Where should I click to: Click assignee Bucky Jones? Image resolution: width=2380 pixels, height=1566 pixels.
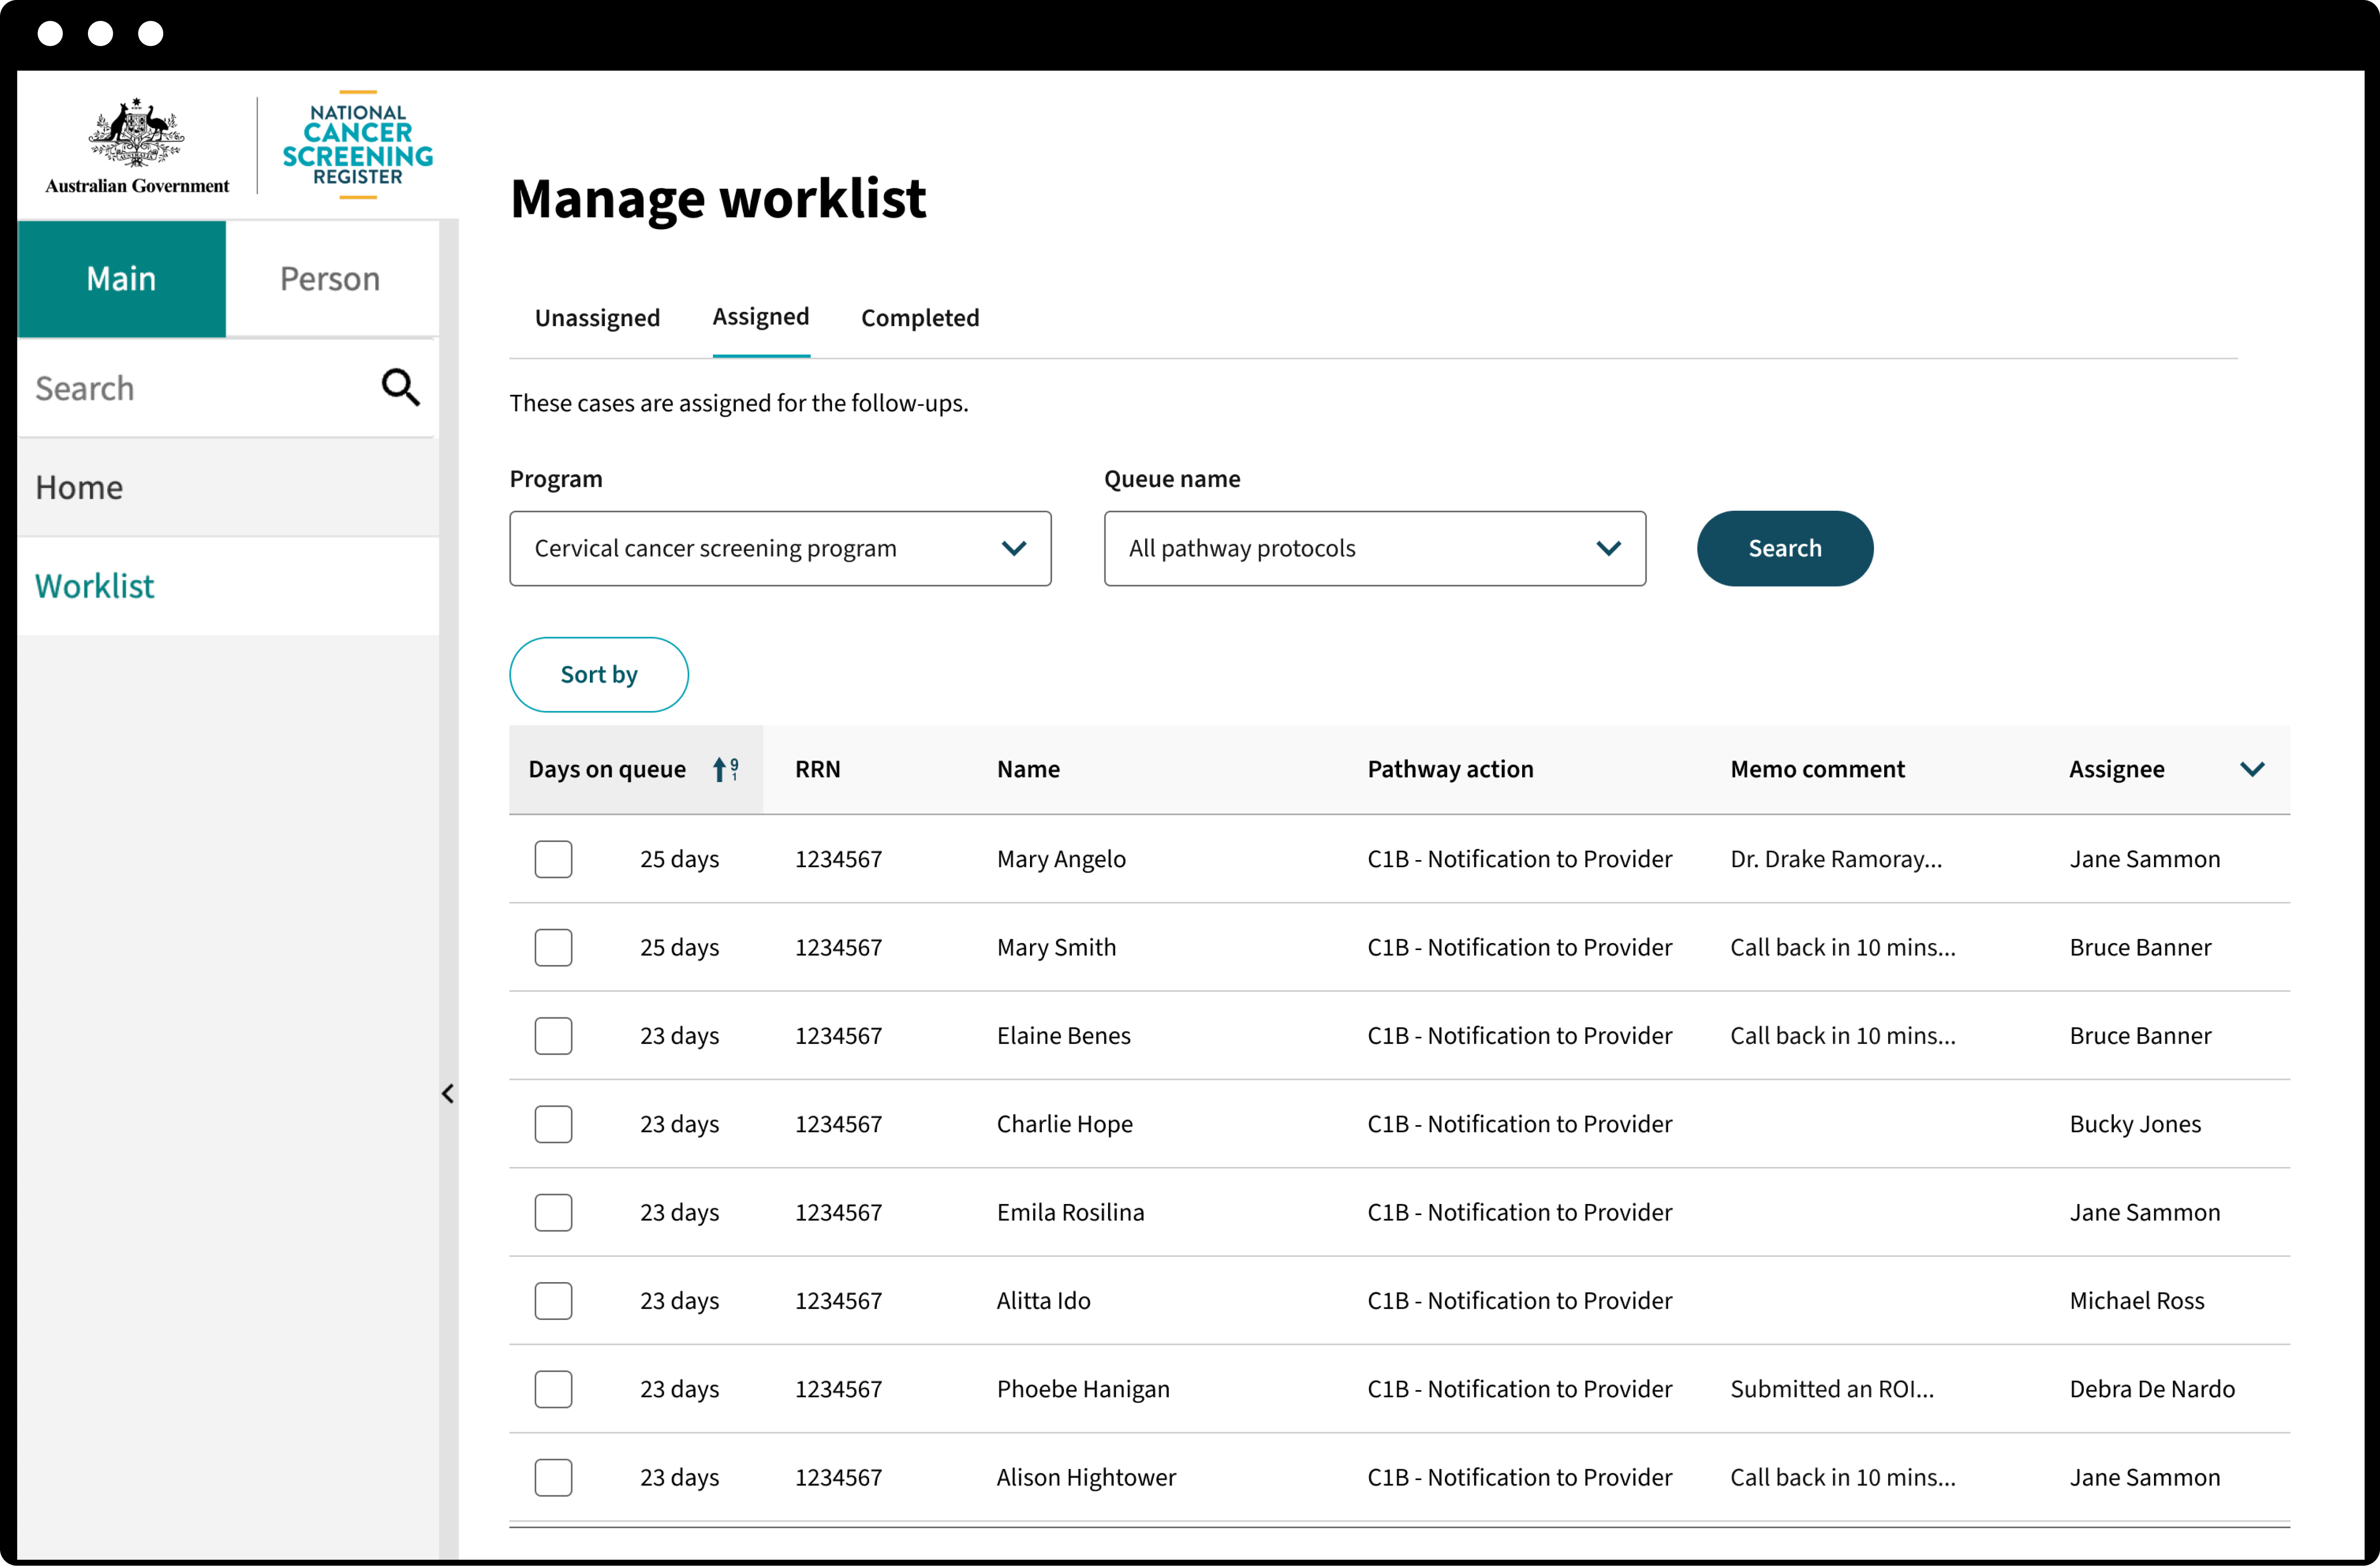coord(2135,1124)
